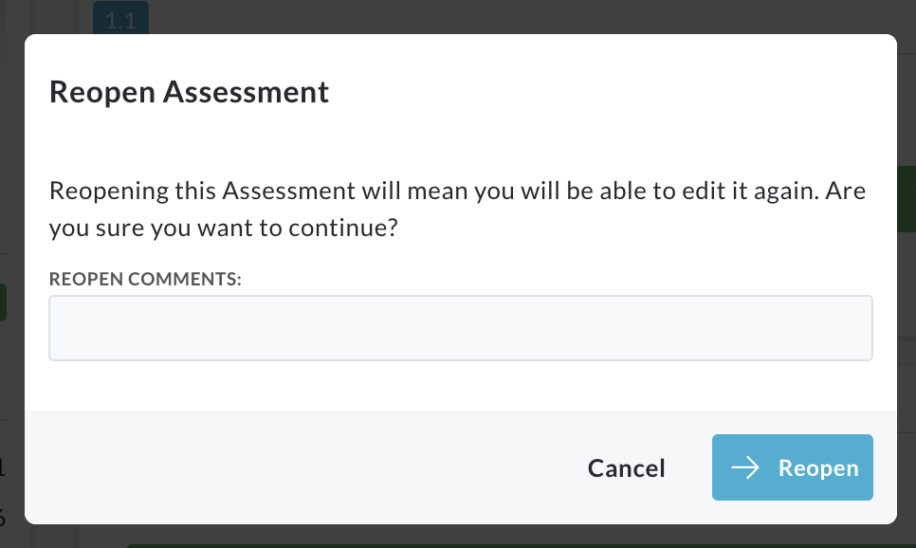Click the Reopen Assessment dialog title
916x548 pixels.
[x=189, y=92]
